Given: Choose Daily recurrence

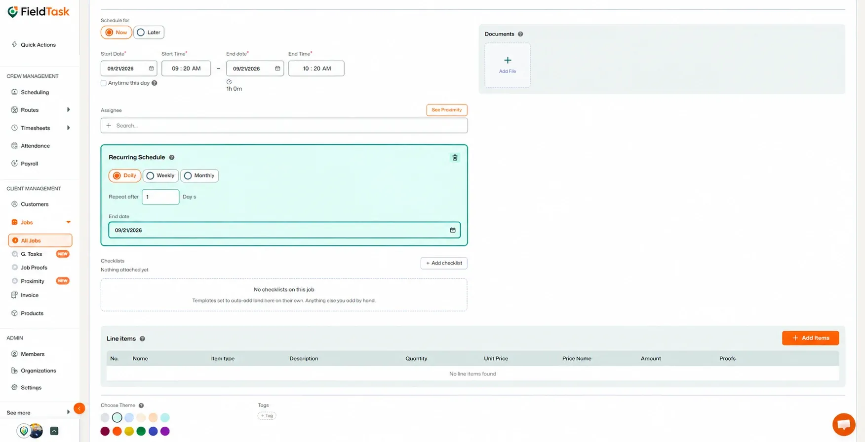Looking at the screenshot, I should point(124,175).
